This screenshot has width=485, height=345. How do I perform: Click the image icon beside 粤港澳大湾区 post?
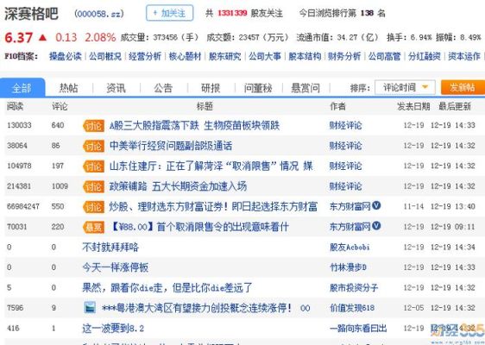tap(90, 308)
